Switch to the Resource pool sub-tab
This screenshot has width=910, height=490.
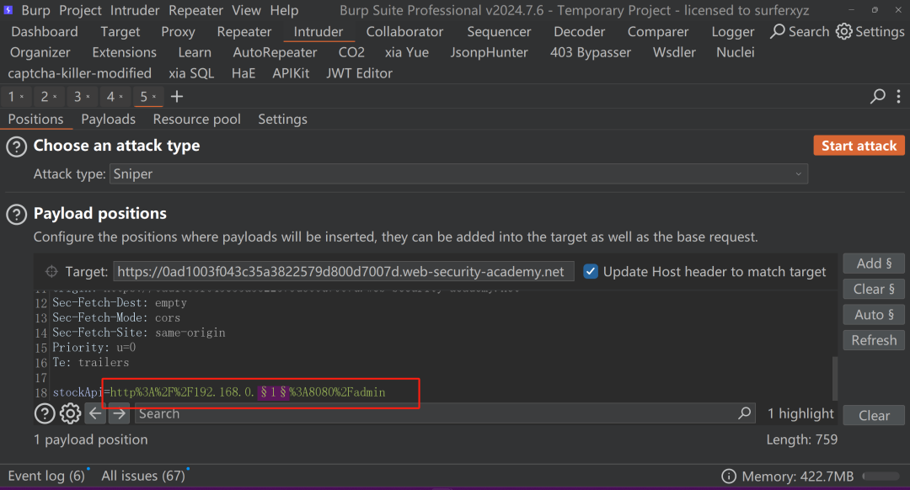196,120
